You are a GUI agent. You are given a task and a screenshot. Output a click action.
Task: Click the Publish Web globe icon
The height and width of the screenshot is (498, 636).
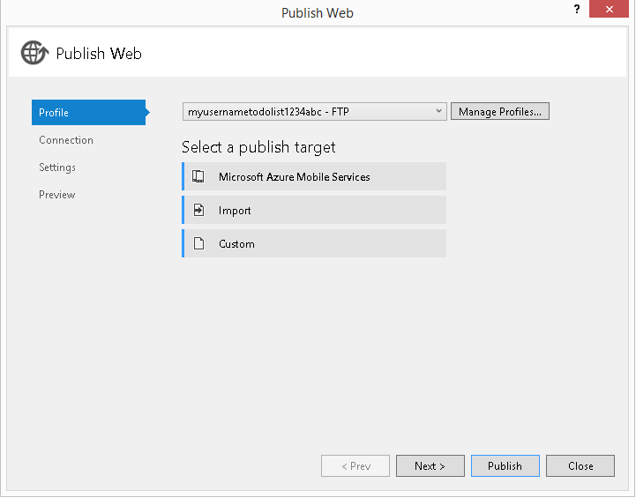click(34, 53)
